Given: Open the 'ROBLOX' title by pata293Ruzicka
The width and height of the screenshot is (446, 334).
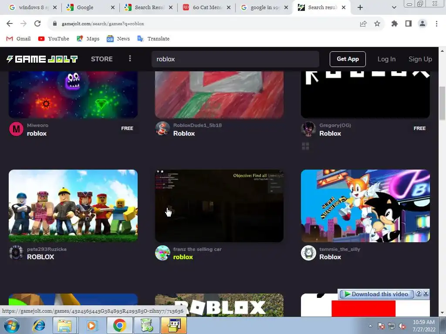Looking at the screenshot, I should pyautogui.click(x=41, y=257).
